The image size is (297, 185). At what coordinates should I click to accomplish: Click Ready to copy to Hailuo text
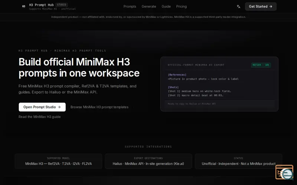click(x=192, y=104)
